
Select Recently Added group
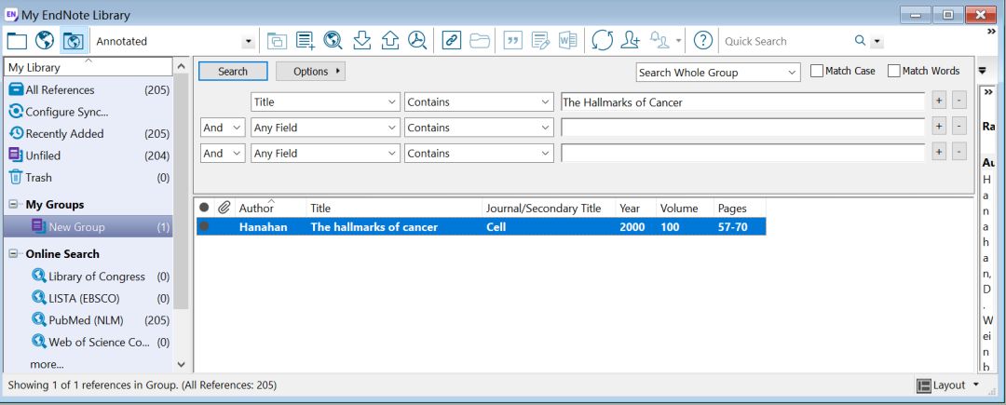(x=88, y=133)
